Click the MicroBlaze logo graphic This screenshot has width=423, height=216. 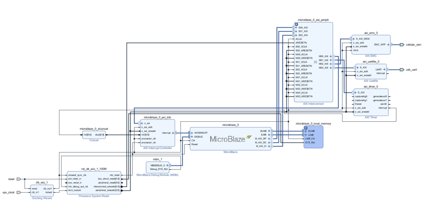coord(231,139)
